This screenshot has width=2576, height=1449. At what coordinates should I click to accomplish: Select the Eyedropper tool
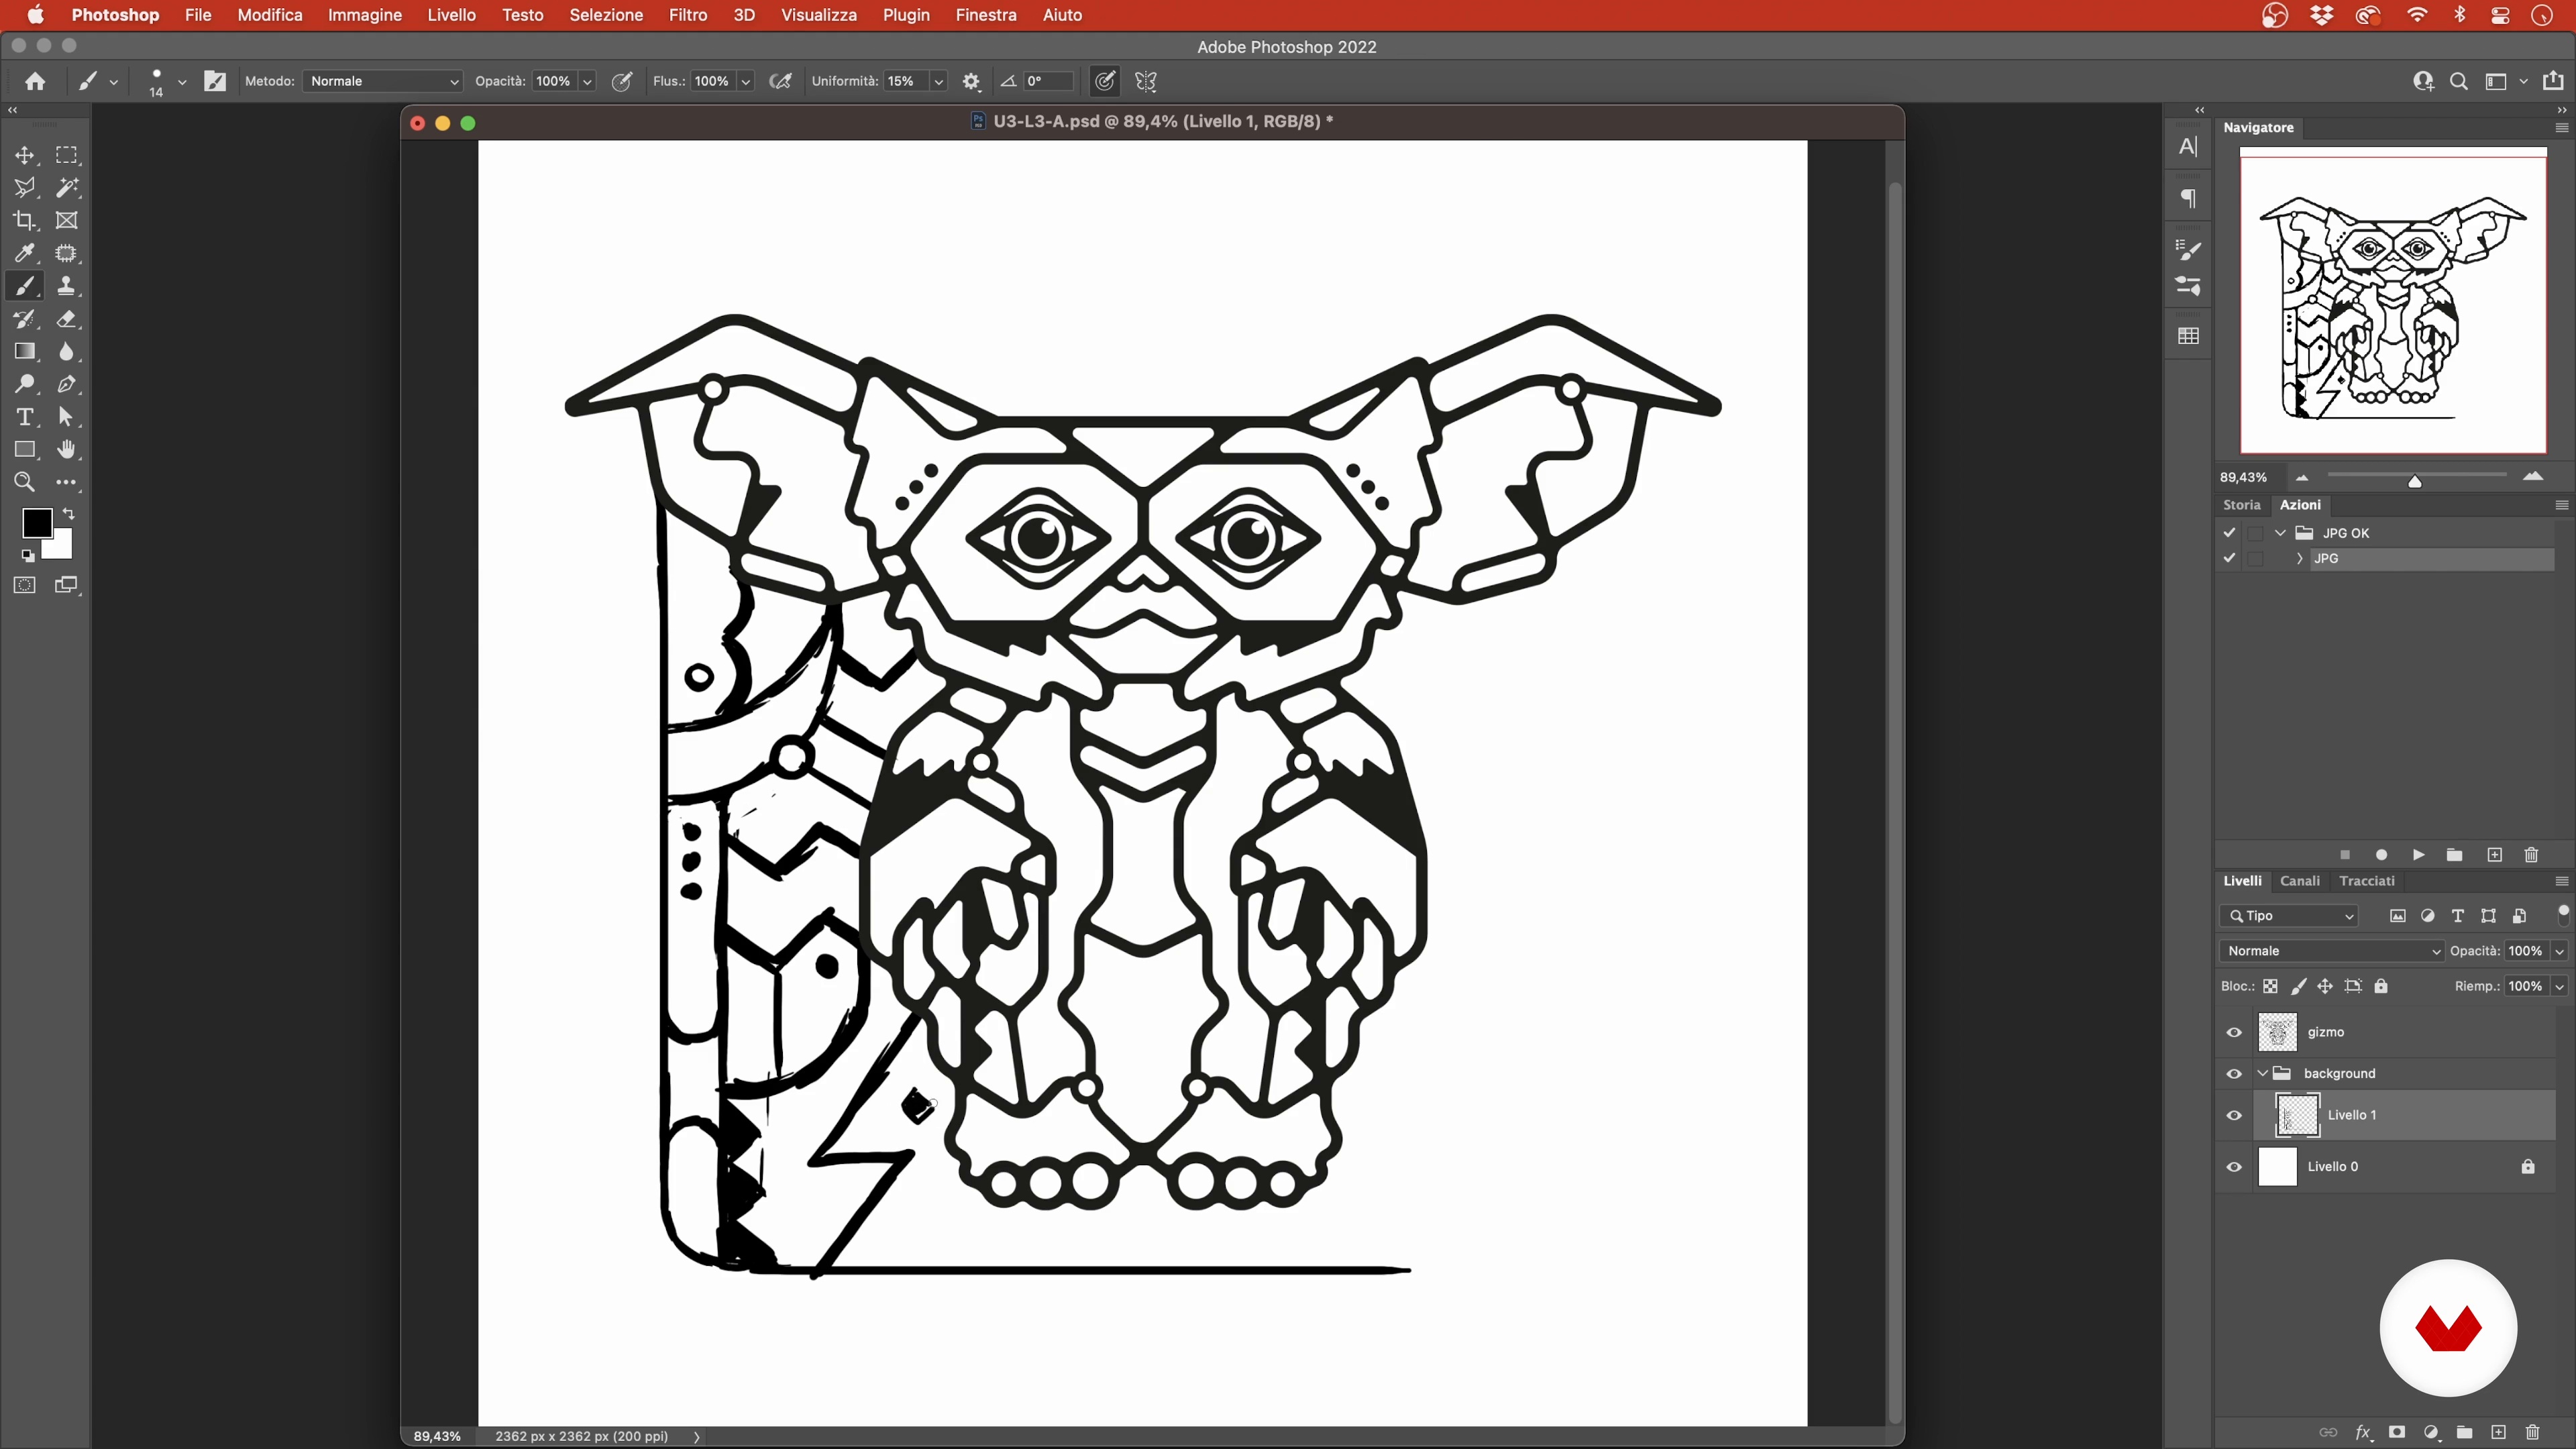[x=25, y=253]
